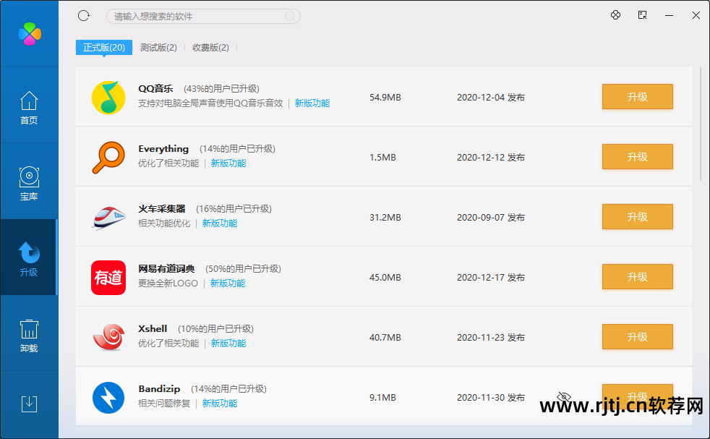Click the Everything title text

(163, 148)
